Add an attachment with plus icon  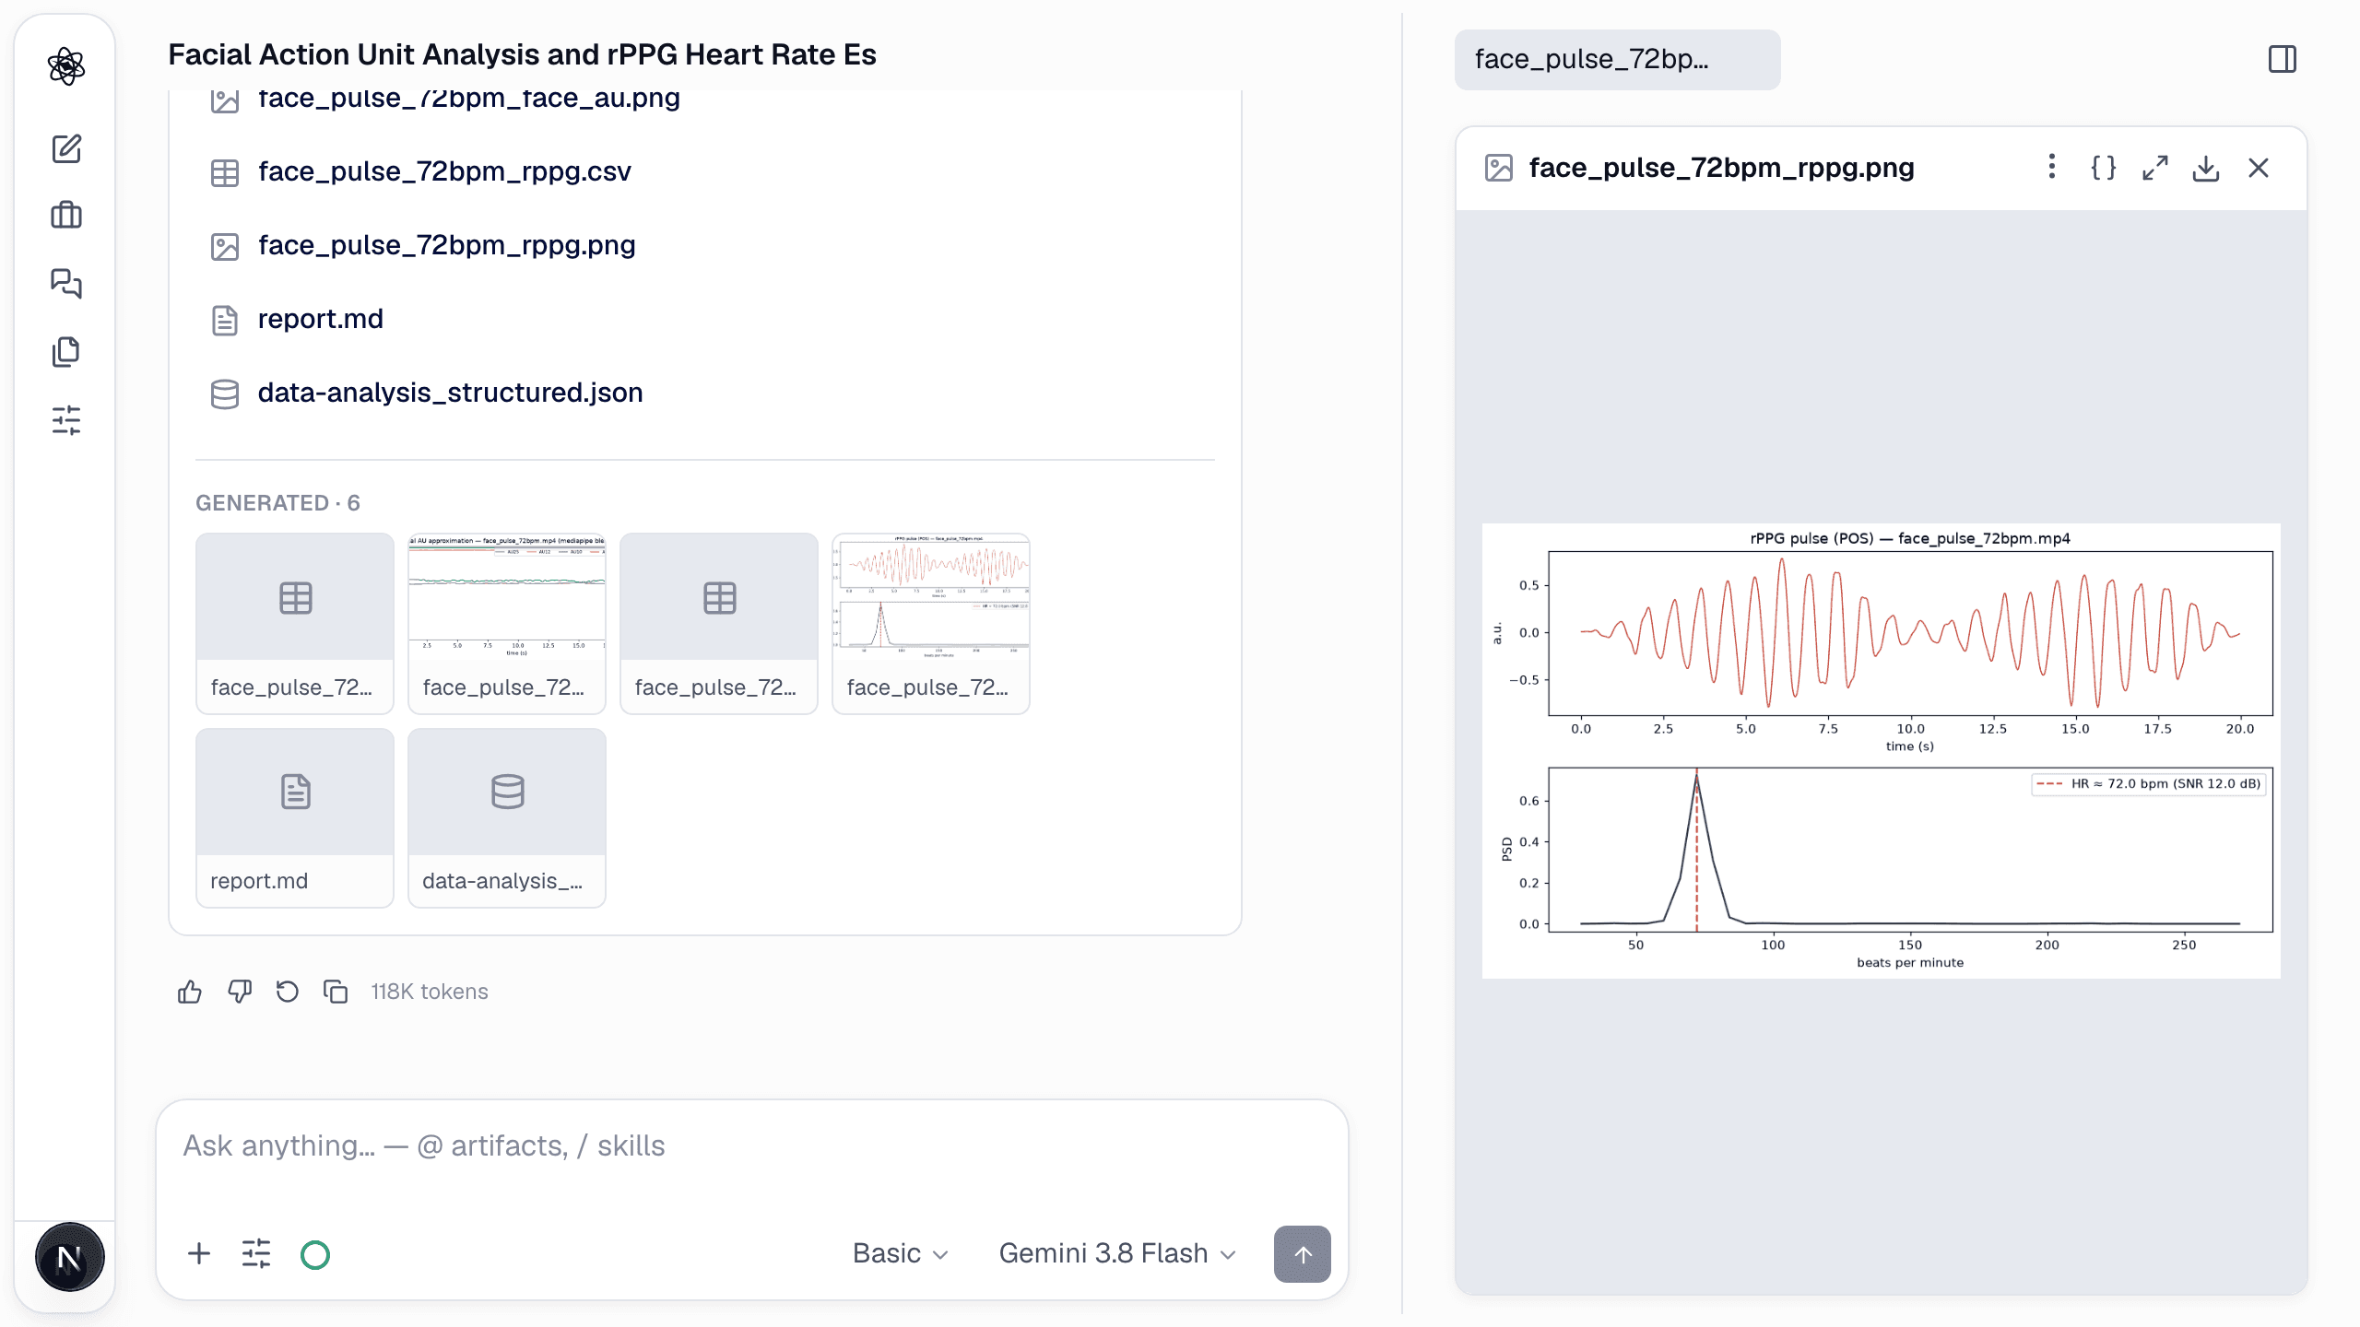coord(199,1253)
